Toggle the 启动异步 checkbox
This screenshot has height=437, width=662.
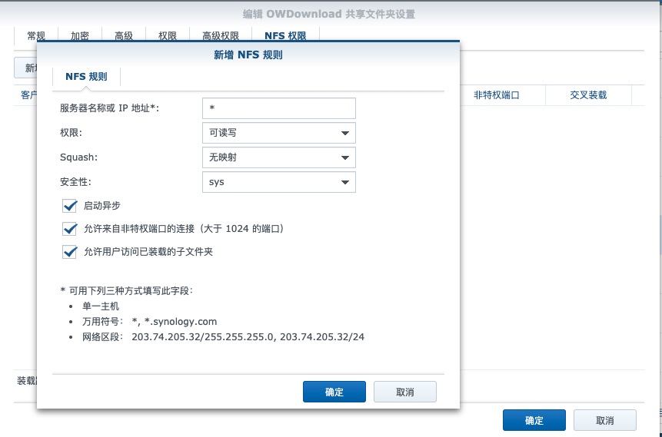click(x=71, y=206)
